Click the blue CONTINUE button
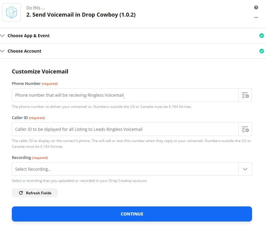266x233 pixels. click(132, 214)
